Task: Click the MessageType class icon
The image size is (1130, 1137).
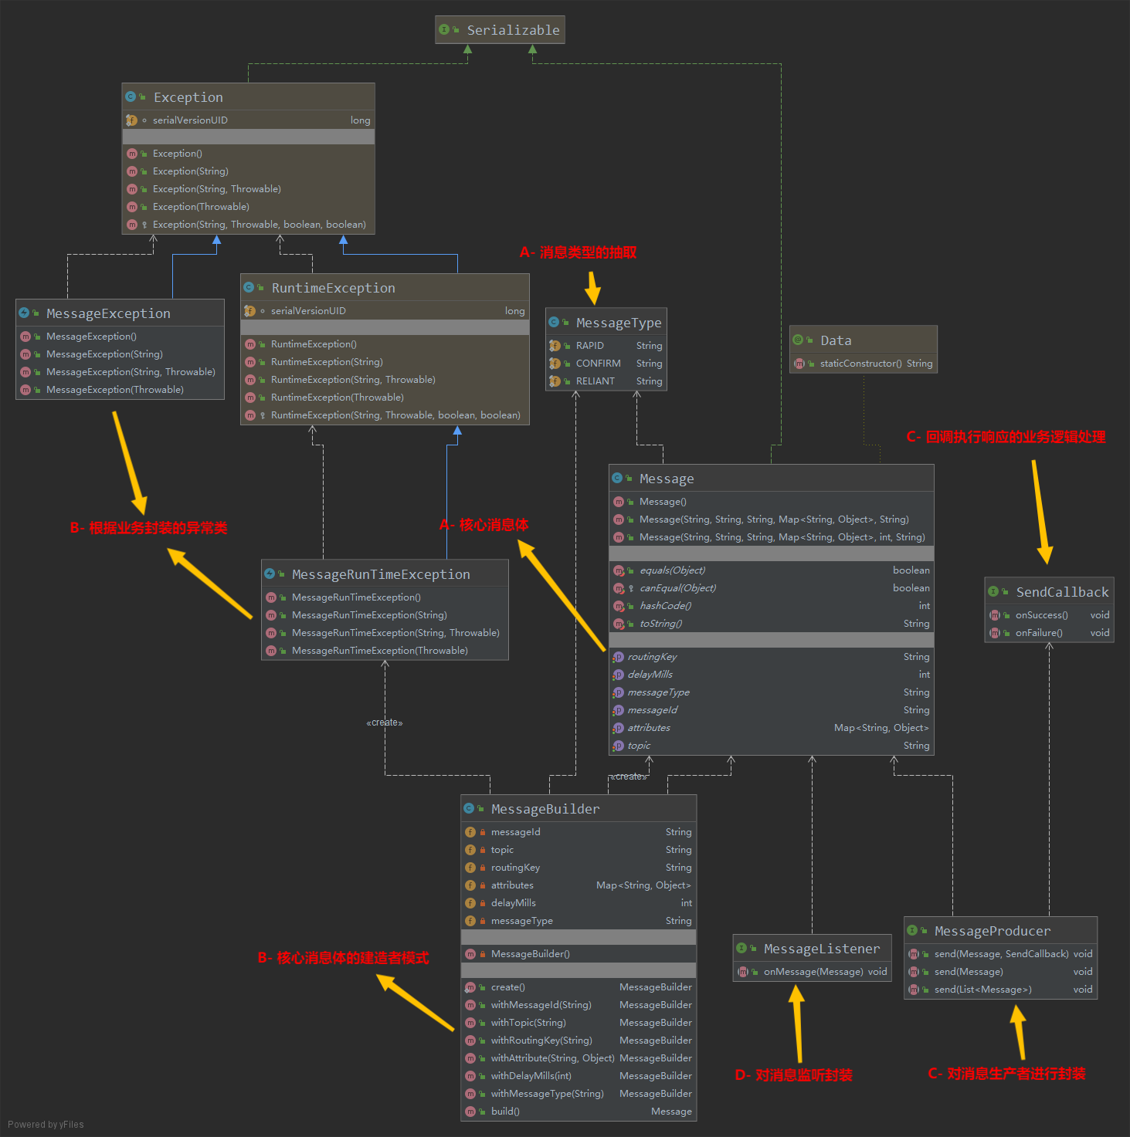Action: (x=554, y=322)
